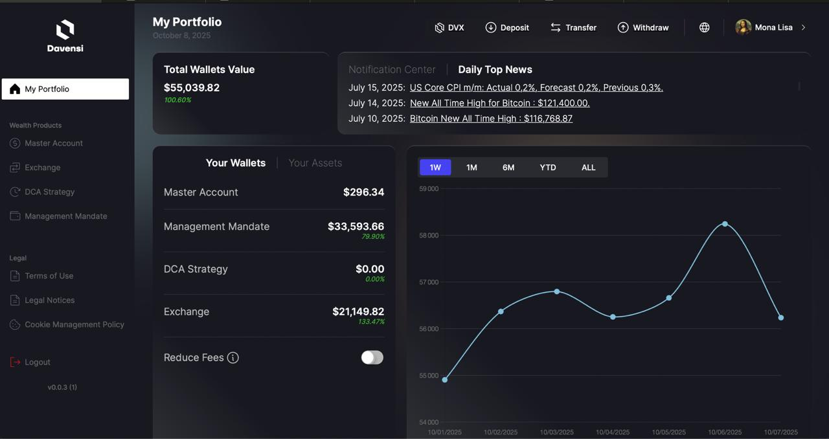Enable the Reduce Fees toggle
The height and width of the screenshot is (439, 829).
tap(372, 357)
